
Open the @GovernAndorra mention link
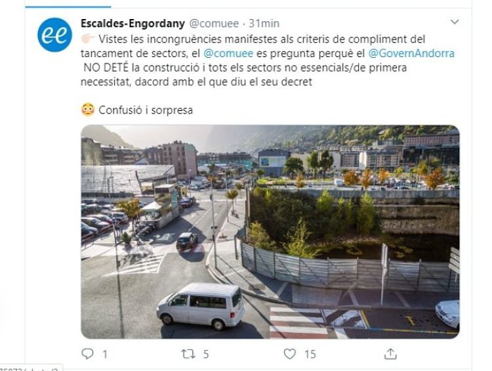click(x=411, y=53)
